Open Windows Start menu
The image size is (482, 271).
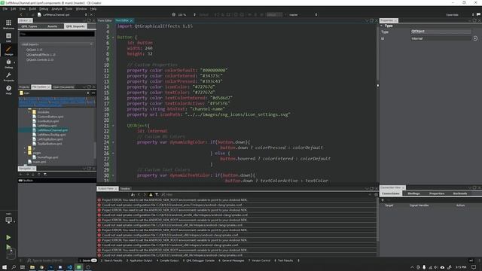5,267
